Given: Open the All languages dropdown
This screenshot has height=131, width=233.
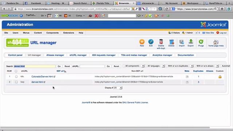Looking at the screenshot, I should click(155, 66).
